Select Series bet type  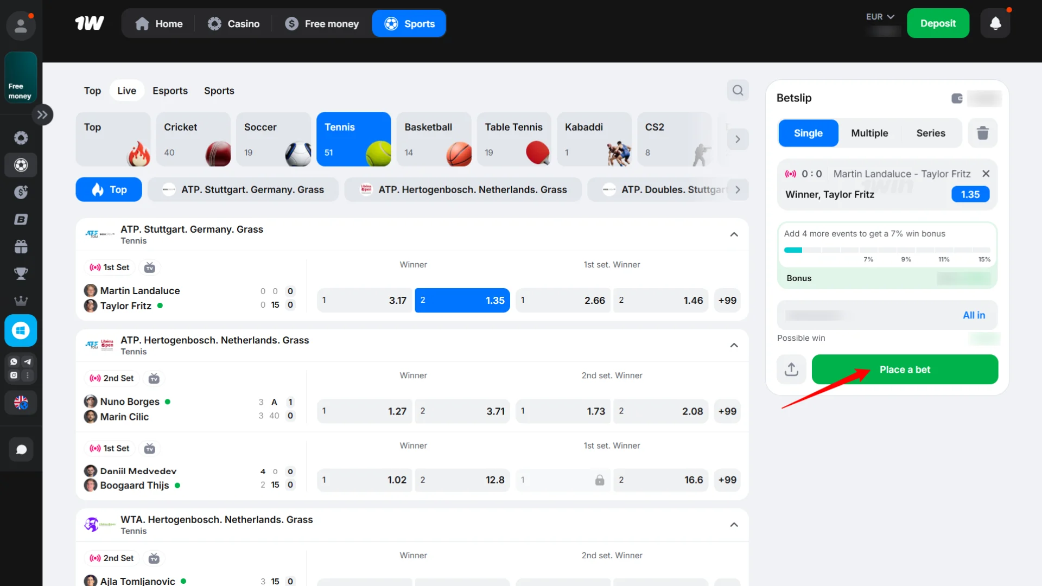pos(931,133)
